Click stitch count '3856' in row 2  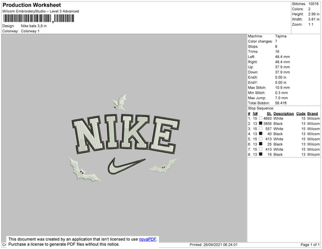click(267, 123)
